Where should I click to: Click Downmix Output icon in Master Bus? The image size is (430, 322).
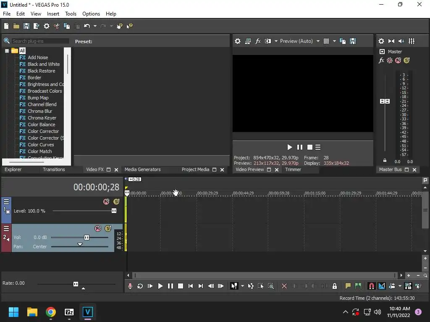[x=391, y=41]
